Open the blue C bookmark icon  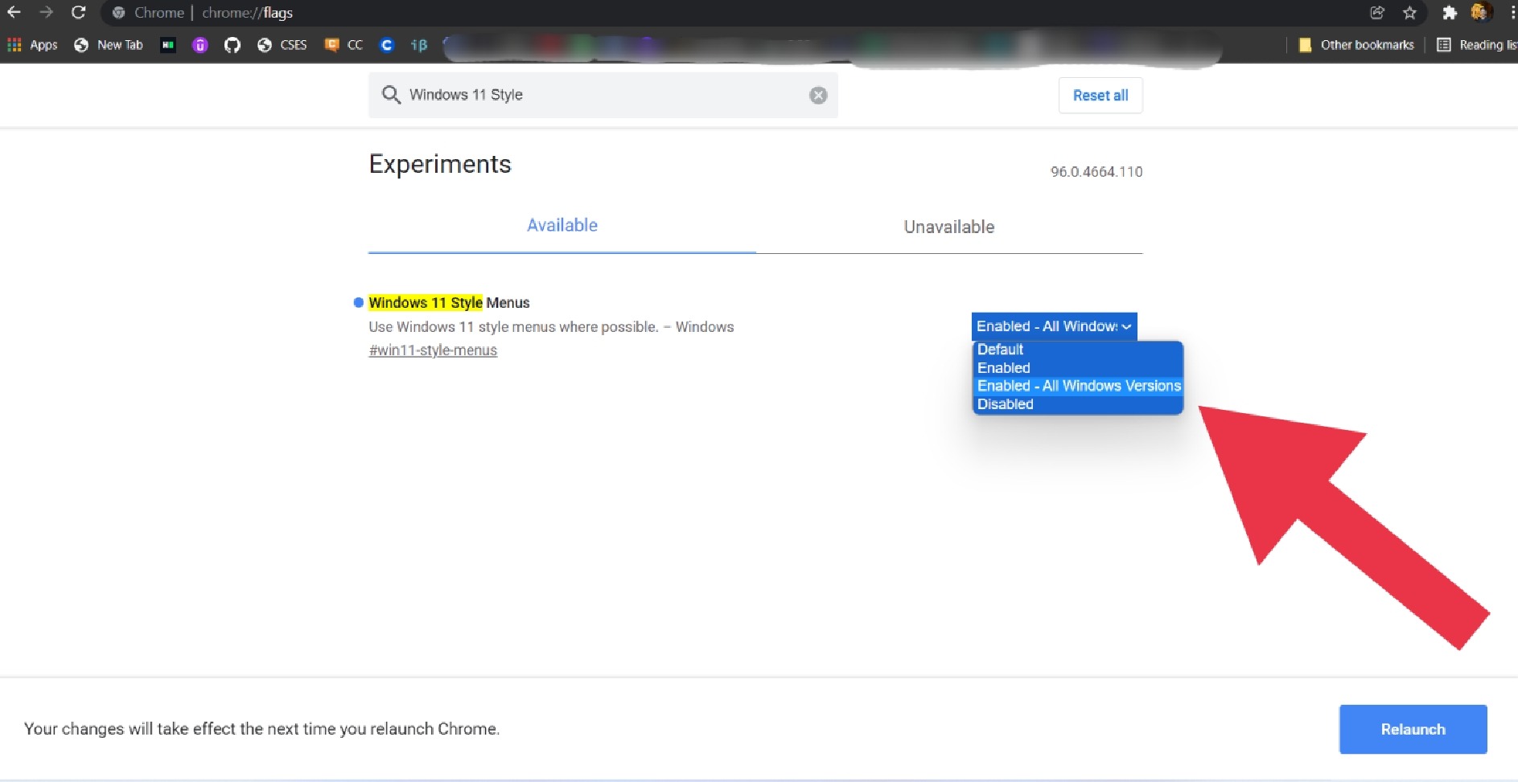387,45
